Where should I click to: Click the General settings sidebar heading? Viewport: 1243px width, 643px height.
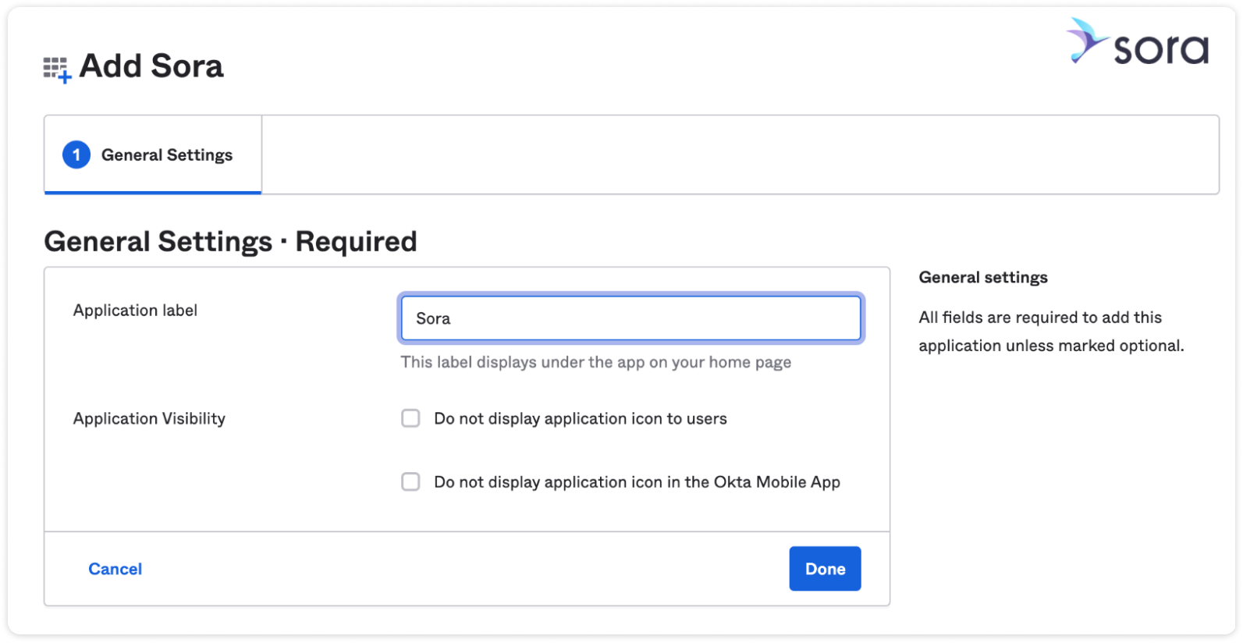[x=983, y=277]
